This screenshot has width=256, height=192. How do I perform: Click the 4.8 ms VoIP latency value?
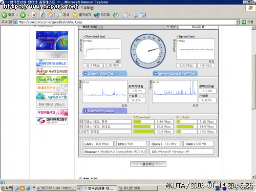pyautogui.click(x=207, y=91)
